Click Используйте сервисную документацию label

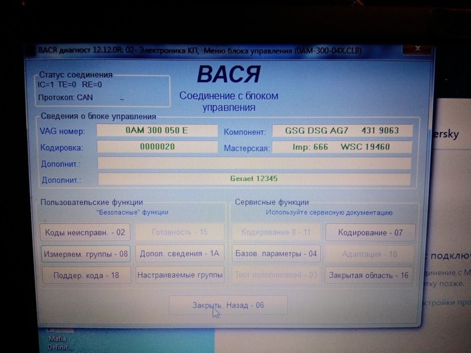329,212
